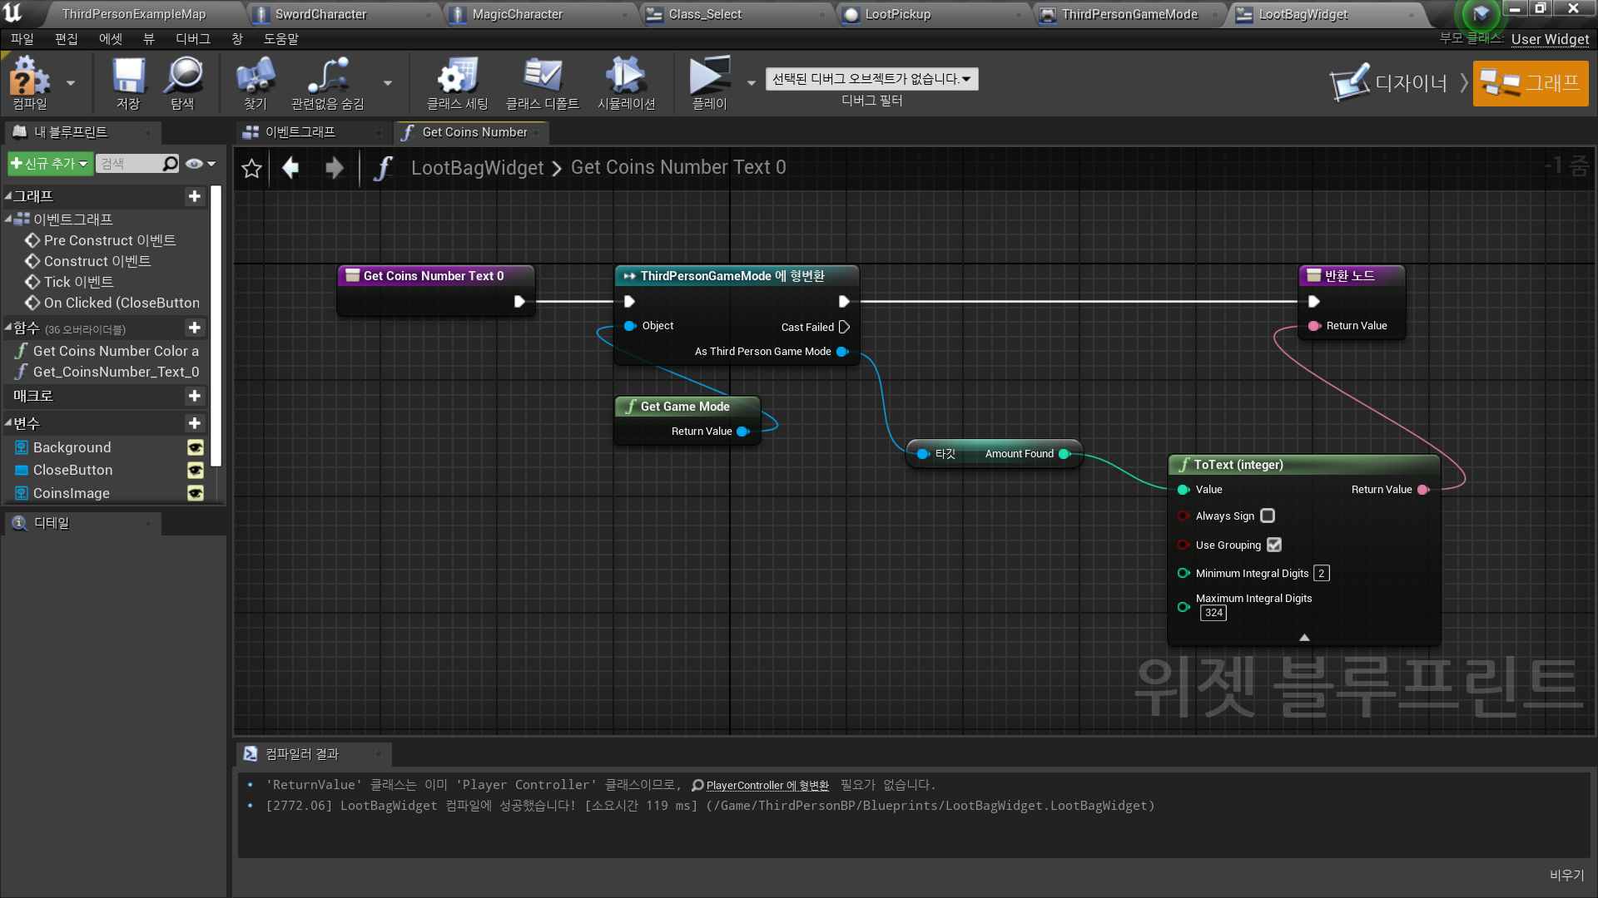This screenshot has height=898, width=1598.
Task: Switch to the Event Graph tab
Action: [x=300, y=132]
